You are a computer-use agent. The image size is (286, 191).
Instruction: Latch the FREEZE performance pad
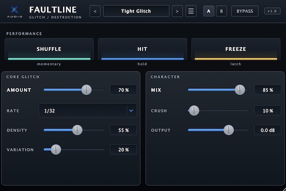236,49
